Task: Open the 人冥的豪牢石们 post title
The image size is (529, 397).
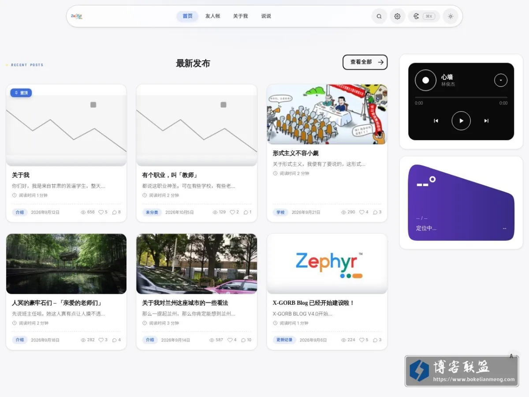Action: click(x=57, y=303)
